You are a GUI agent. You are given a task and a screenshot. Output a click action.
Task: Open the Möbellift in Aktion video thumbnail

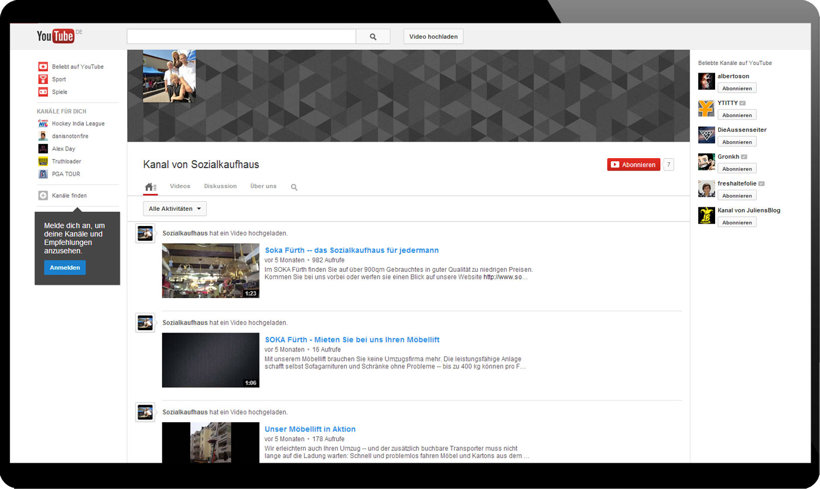(x=210, y=443)
